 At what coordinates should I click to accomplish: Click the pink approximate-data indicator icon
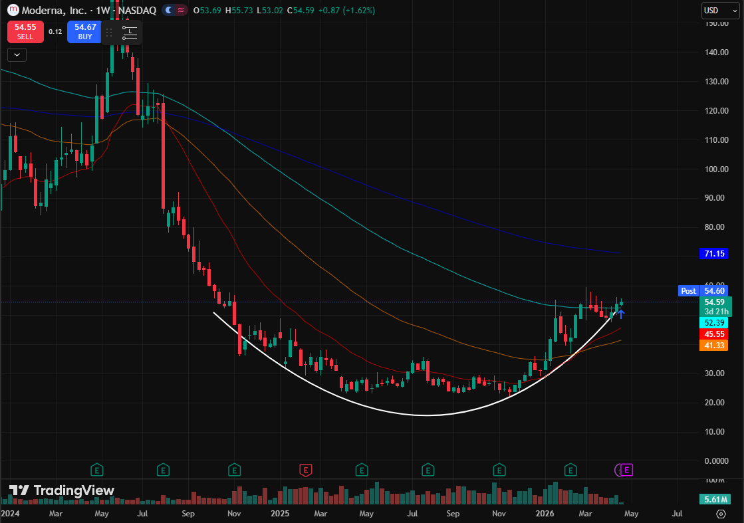[181, 10]
